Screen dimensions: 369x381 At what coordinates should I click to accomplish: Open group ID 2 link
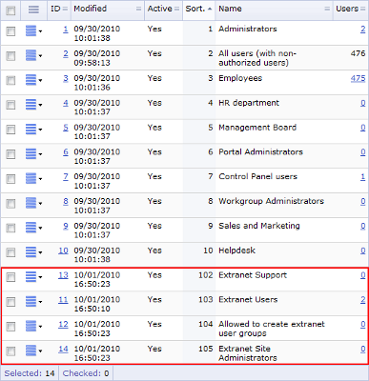[x=66, y=53]
